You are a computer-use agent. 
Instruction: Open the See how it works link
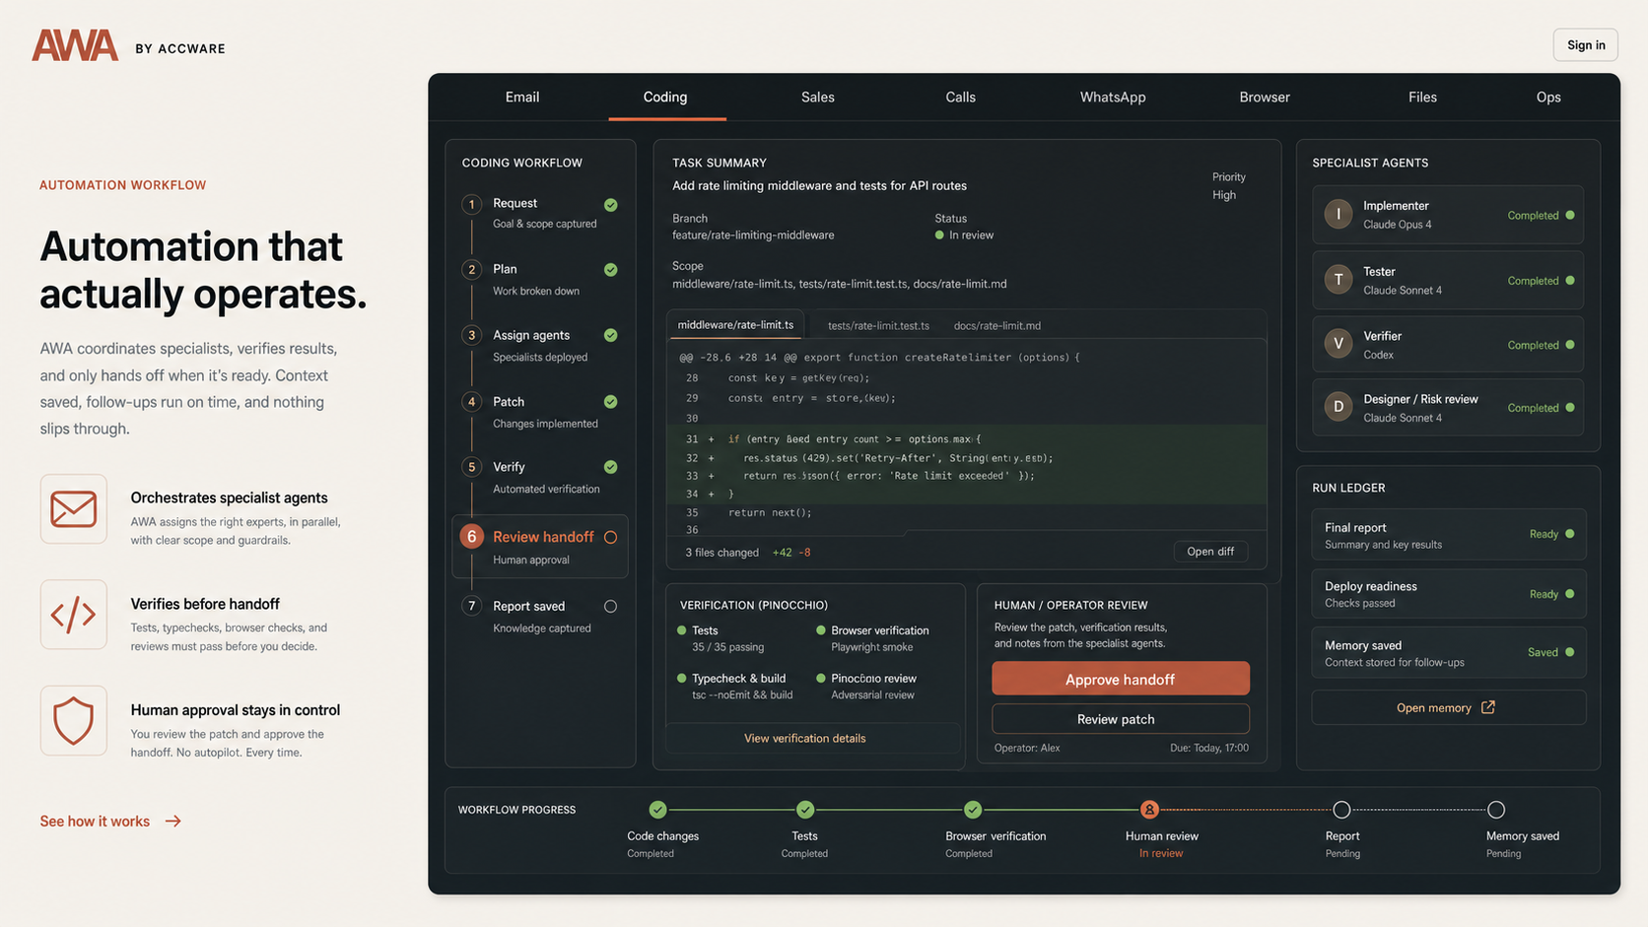pyautogui.click(x=110, y=822)
